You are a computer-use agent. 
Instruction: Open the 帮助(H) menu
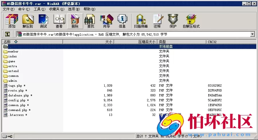pos(89,9)
